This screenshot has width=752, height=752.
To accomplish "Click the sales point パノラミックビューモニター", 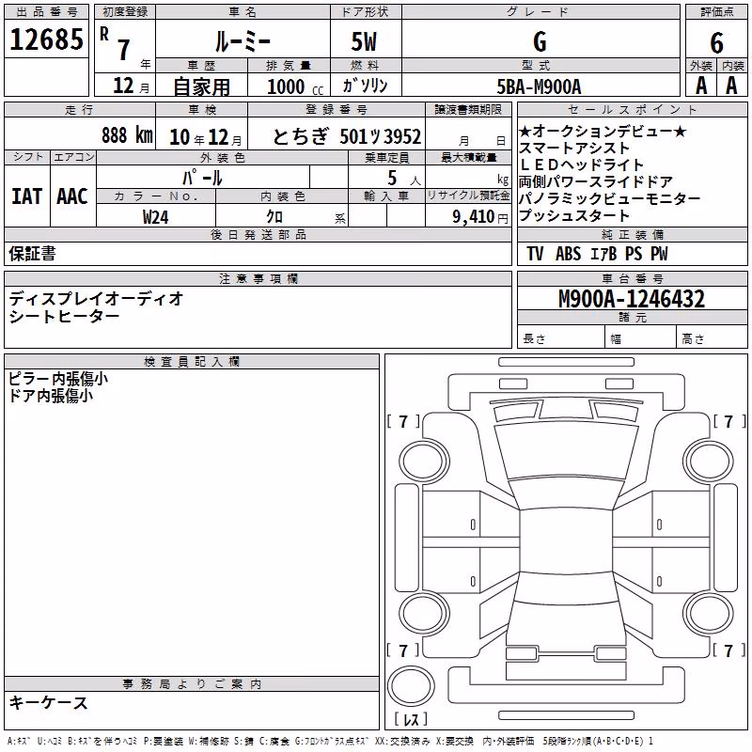I will pyautogui.click(x=609, y=198).
